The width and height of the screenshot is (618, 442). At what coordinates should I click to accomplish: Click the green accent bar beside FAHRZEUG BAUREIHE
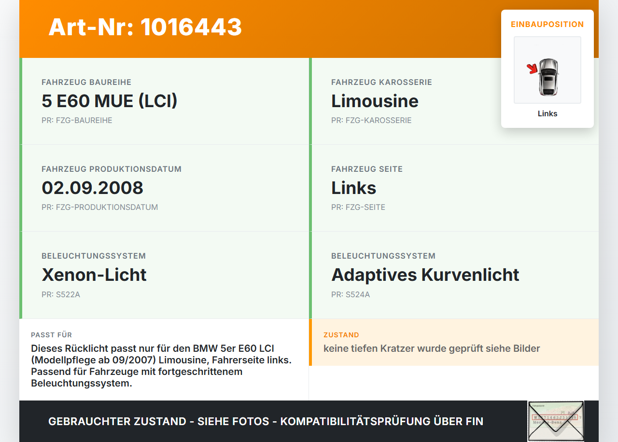(20, 101)
